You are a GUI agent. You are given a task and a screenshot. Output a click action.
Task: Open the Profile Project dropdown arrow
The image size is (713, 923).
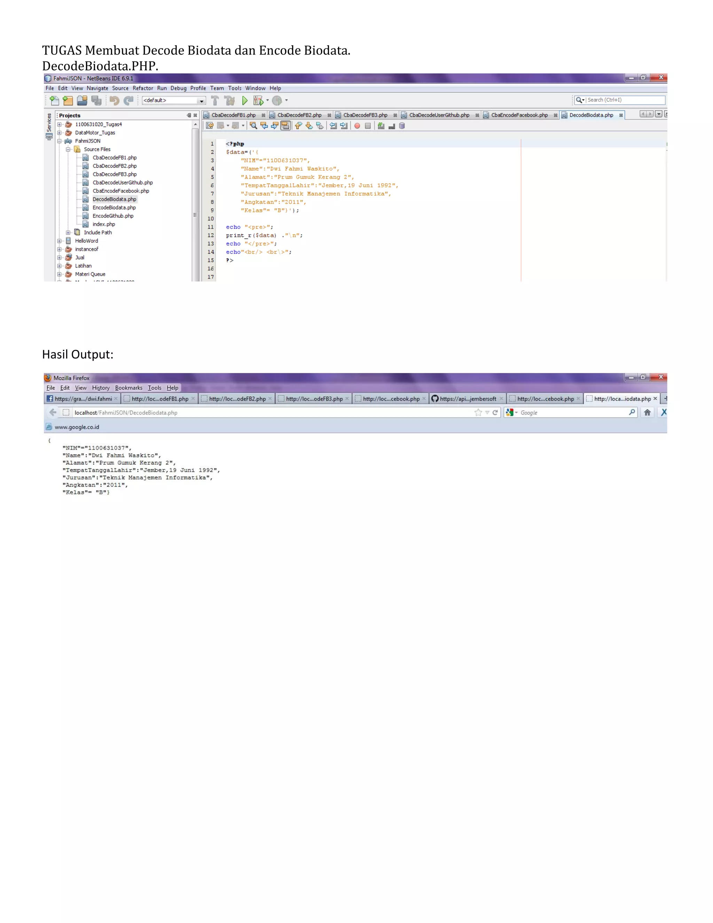[287, 100]
